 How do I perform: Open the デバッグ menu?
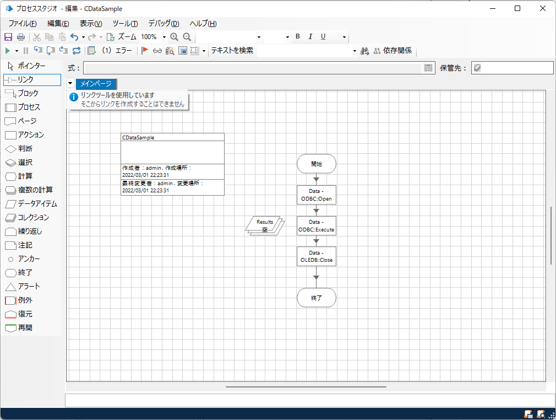(163, 24)
